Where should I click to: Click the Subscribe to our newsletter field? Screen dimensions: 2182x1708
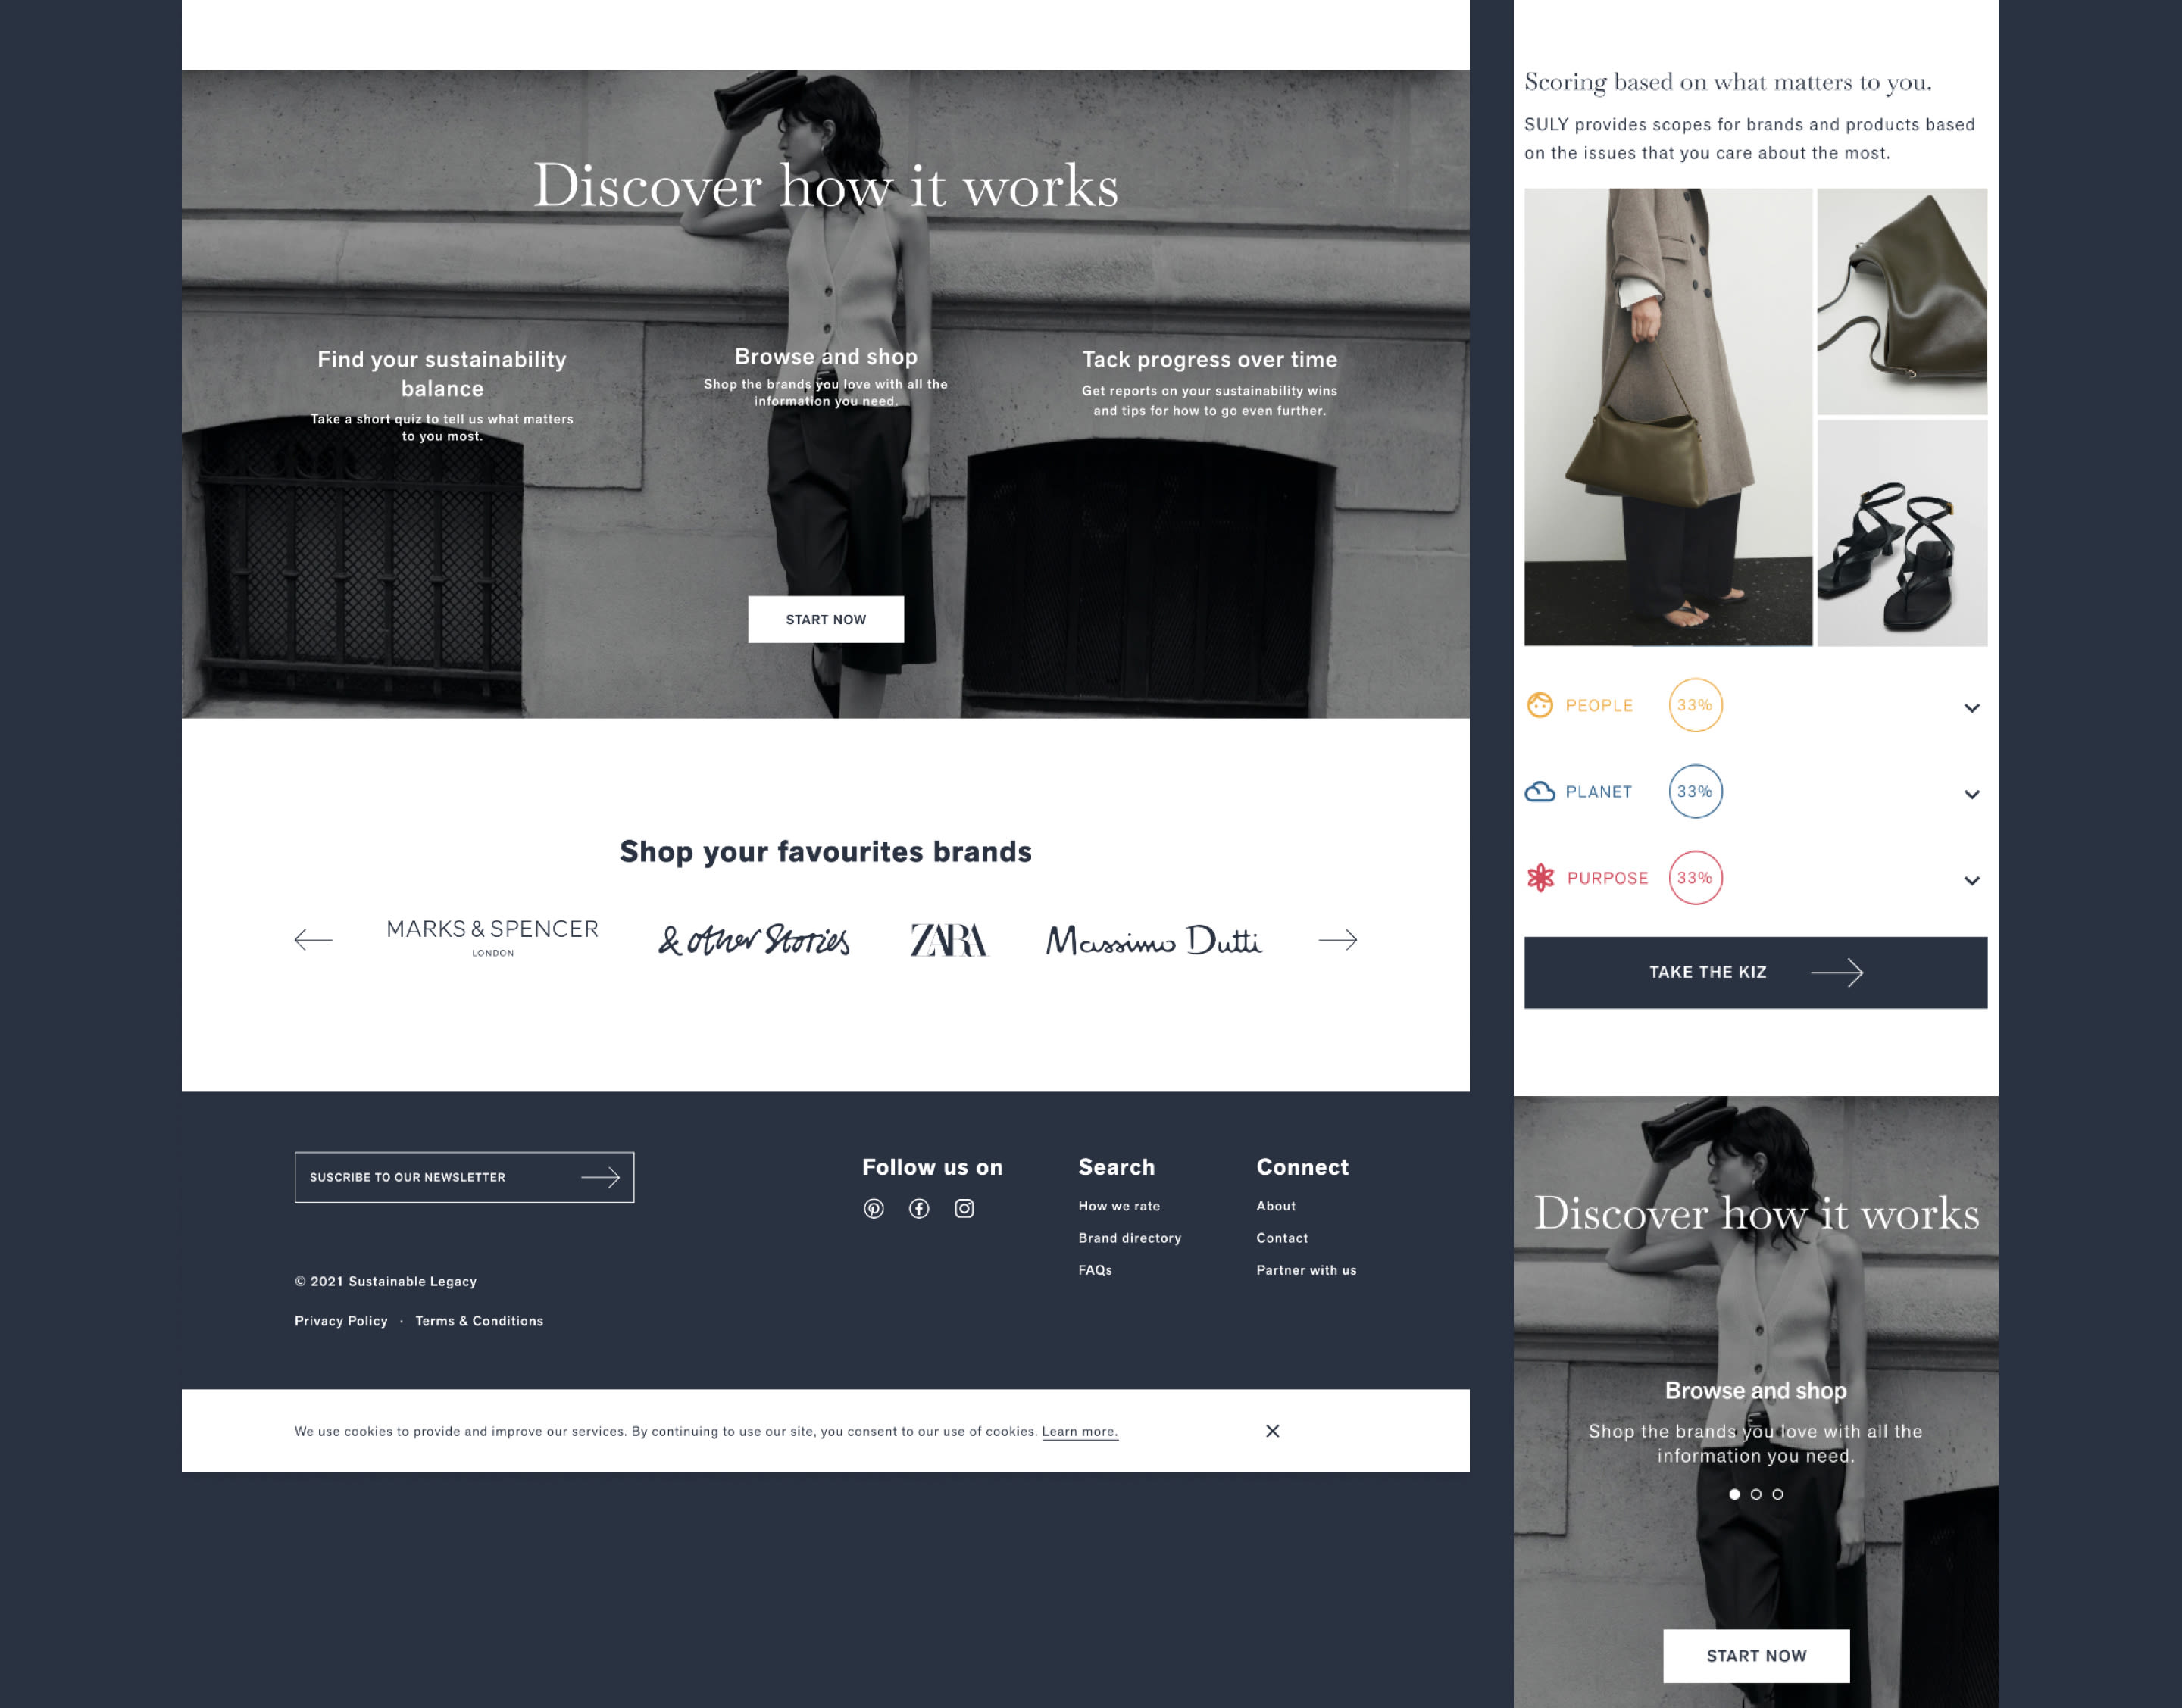point(464,1177)
